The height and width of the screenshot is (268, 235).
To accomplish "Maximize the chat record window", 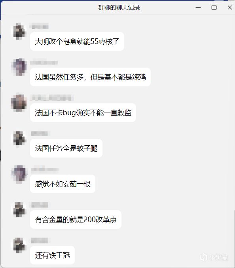I will (214, 8).
